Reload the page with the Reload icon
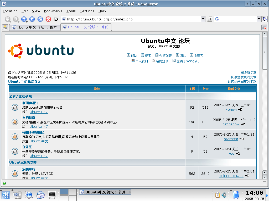This screenshot has width=269, height=201. [x=40, y=19]
